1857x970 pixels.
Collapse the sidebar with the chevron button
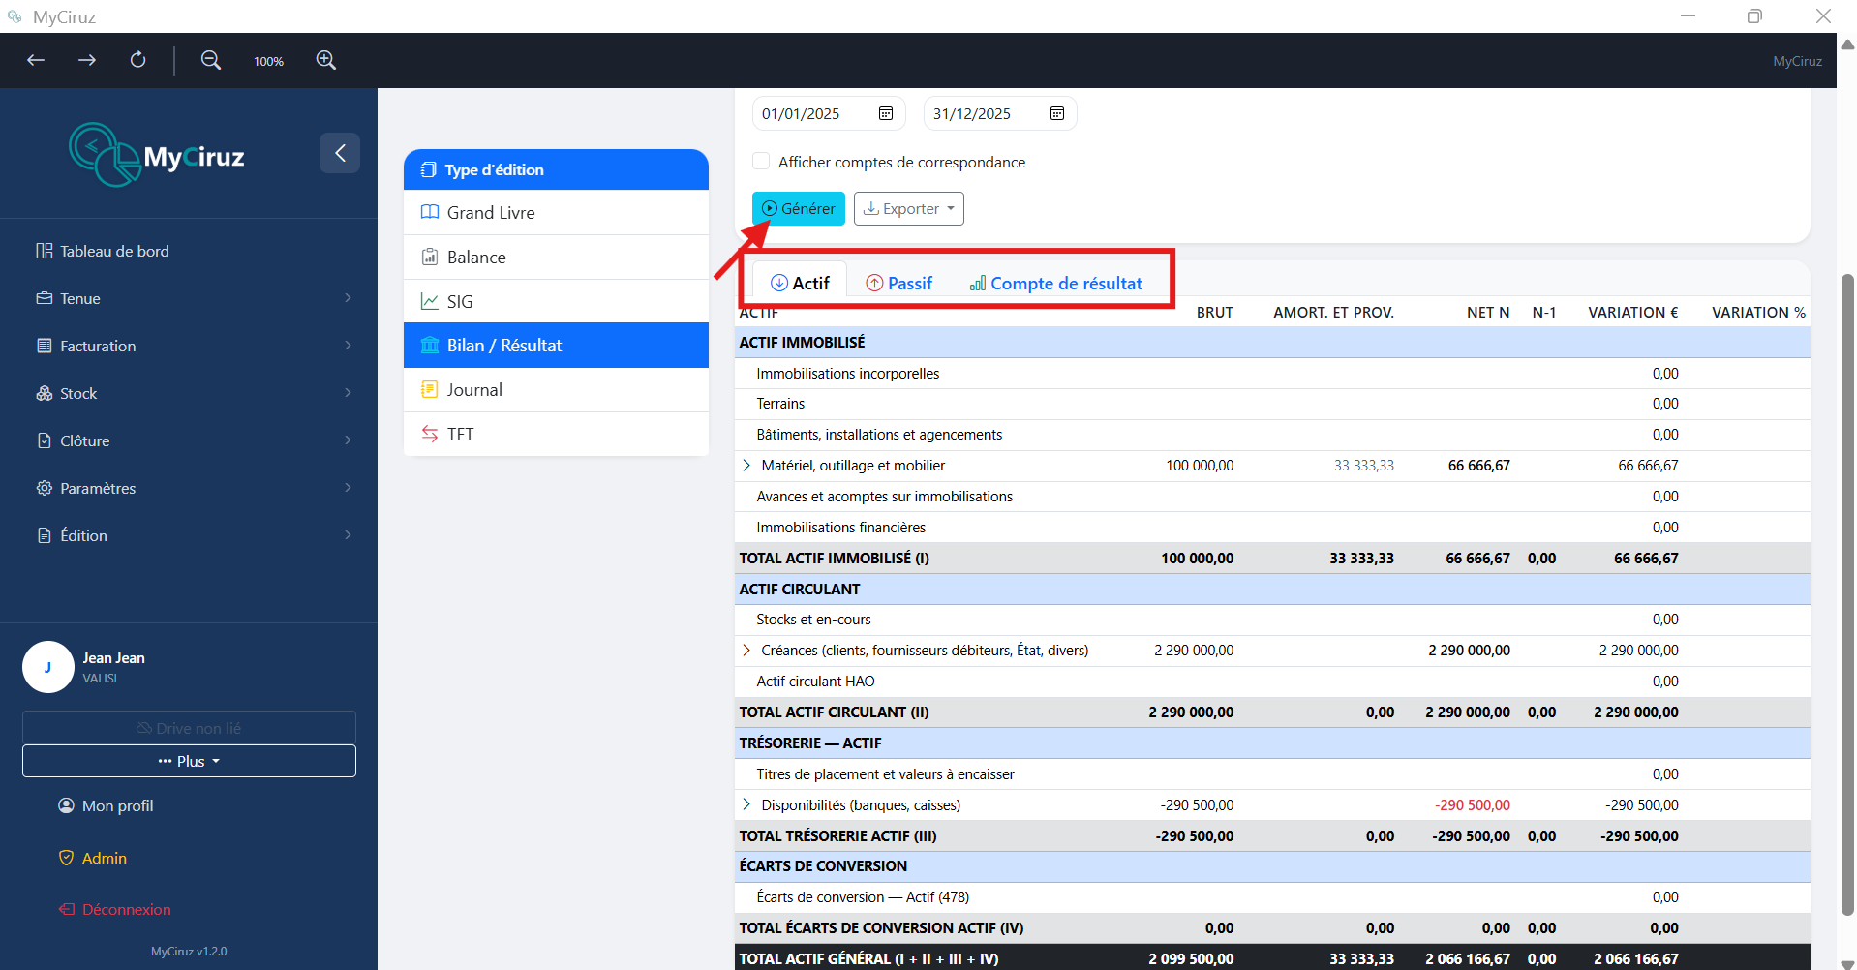click(340, 153)
